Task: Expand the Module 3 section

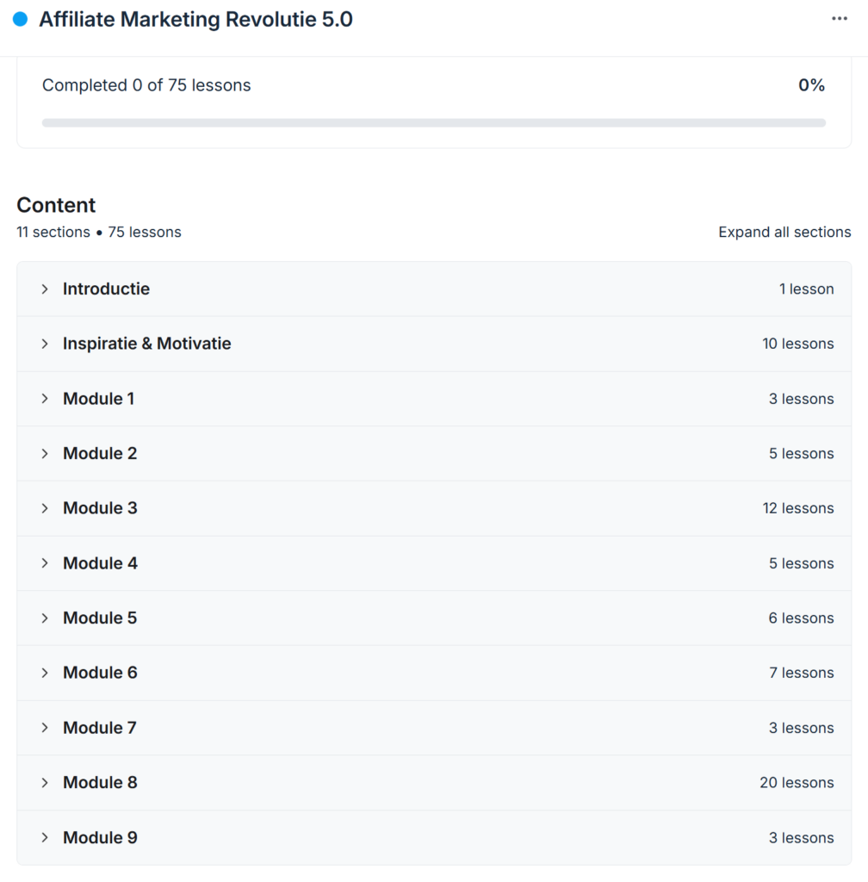Action: (100, 508)
